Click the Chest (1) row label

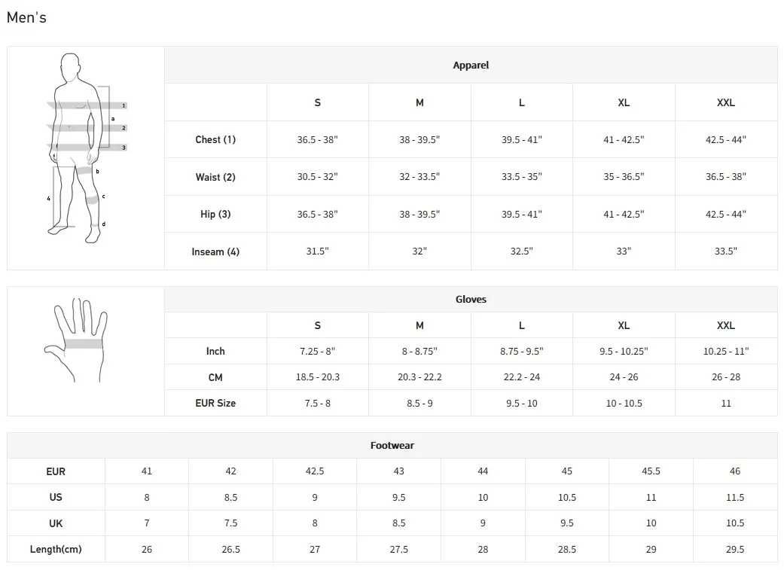tap(215, 139)
